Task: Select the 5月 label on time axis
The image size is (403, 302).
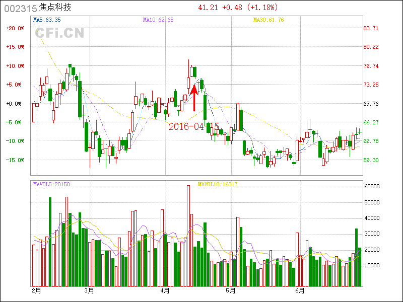Action: point(231,291)
